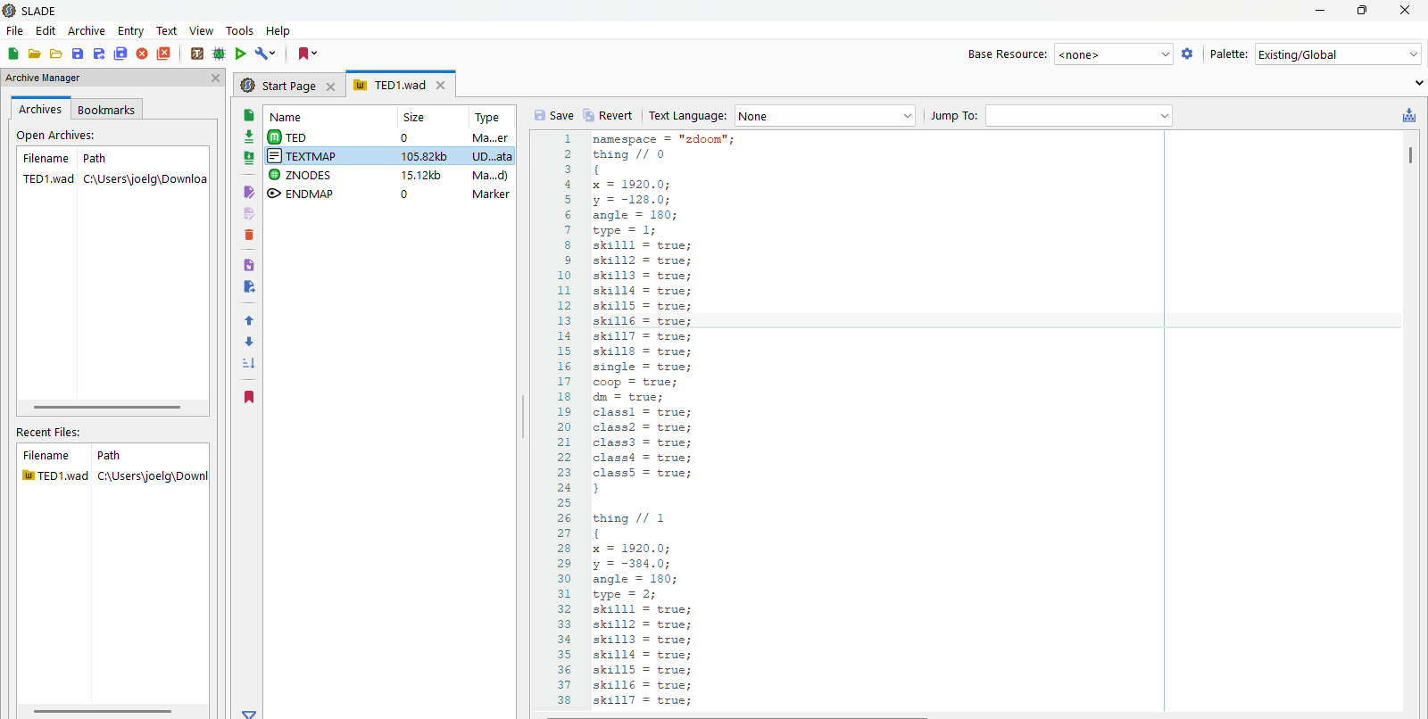
Task: Expand the tab list chevron at right
Action: tap(1419, 83)
